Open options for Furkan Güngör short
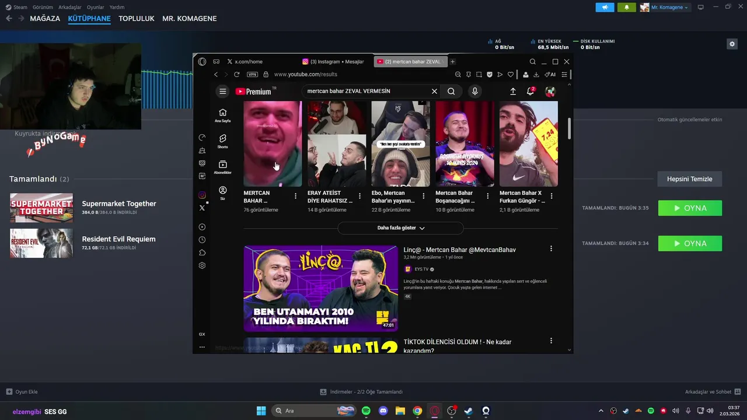Image resolution: width=747 pixels, height=420 pixels. 551,196
